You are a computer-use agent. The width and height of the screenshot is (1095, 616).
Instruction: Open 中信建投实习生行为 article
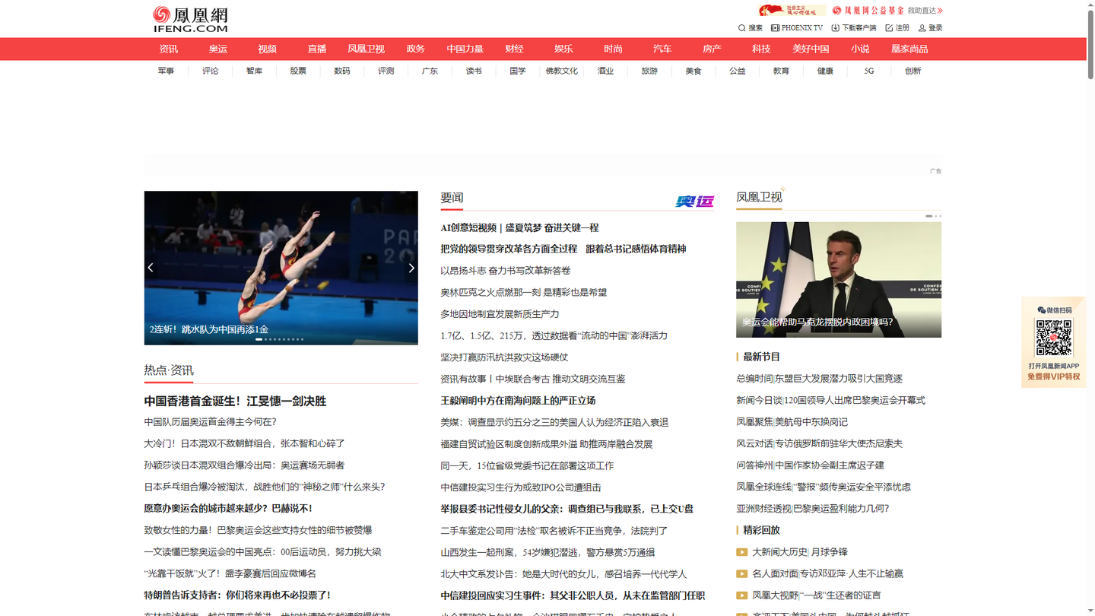(521, 487)
